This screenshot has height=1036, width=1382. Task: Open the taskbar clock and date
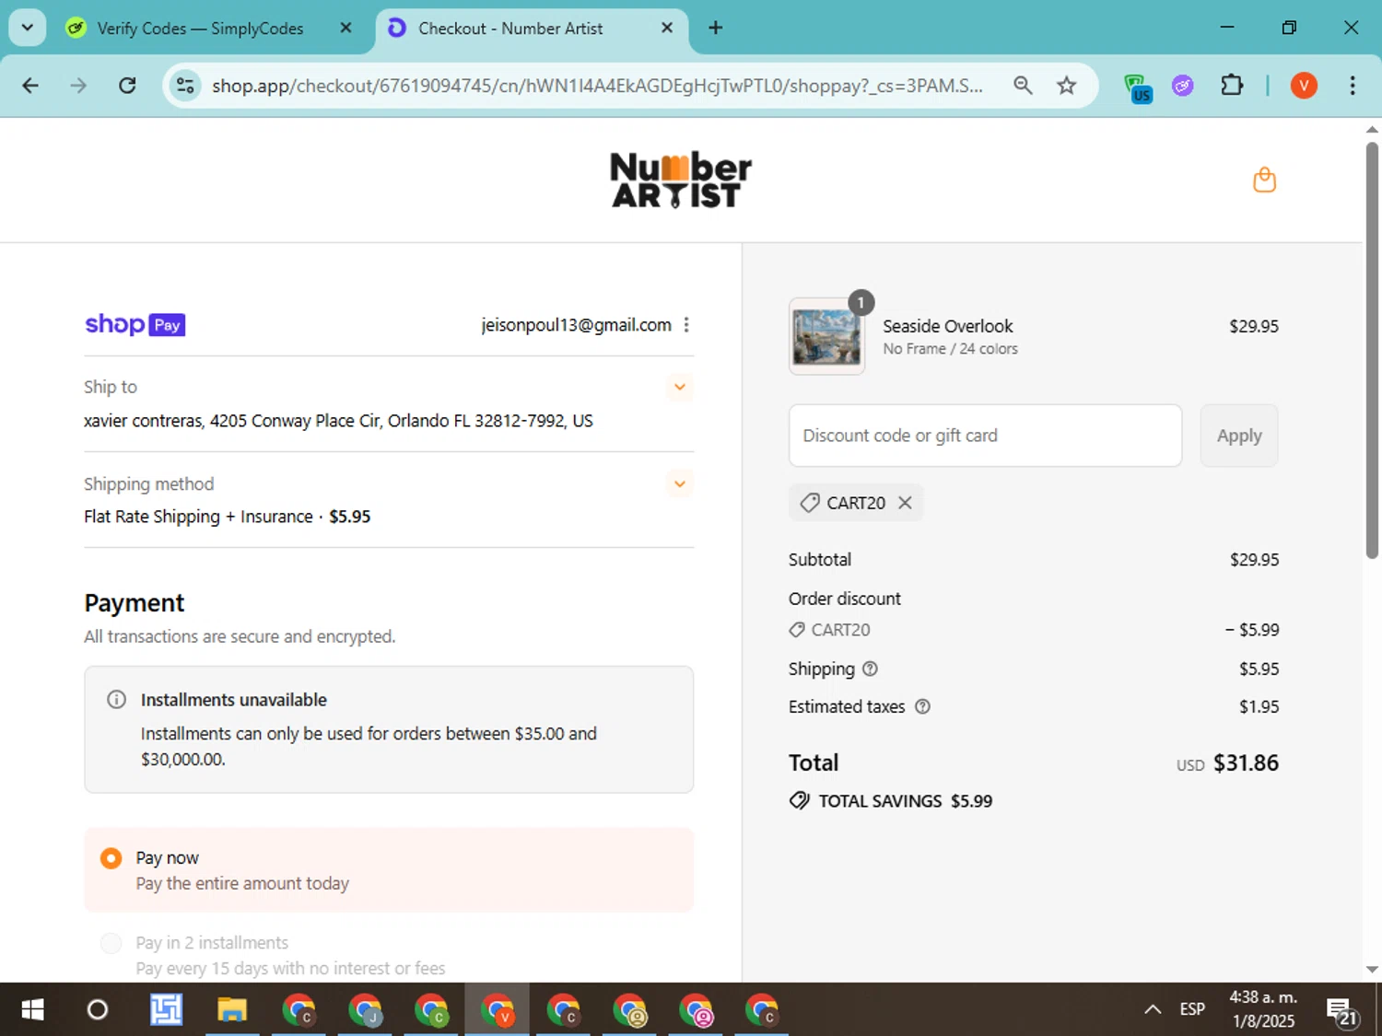click(1263, 1009)
